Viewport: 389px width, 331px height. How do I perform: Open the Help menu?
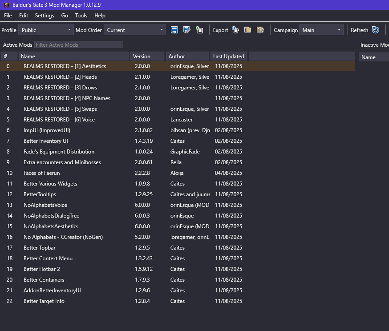pos(100,16)
